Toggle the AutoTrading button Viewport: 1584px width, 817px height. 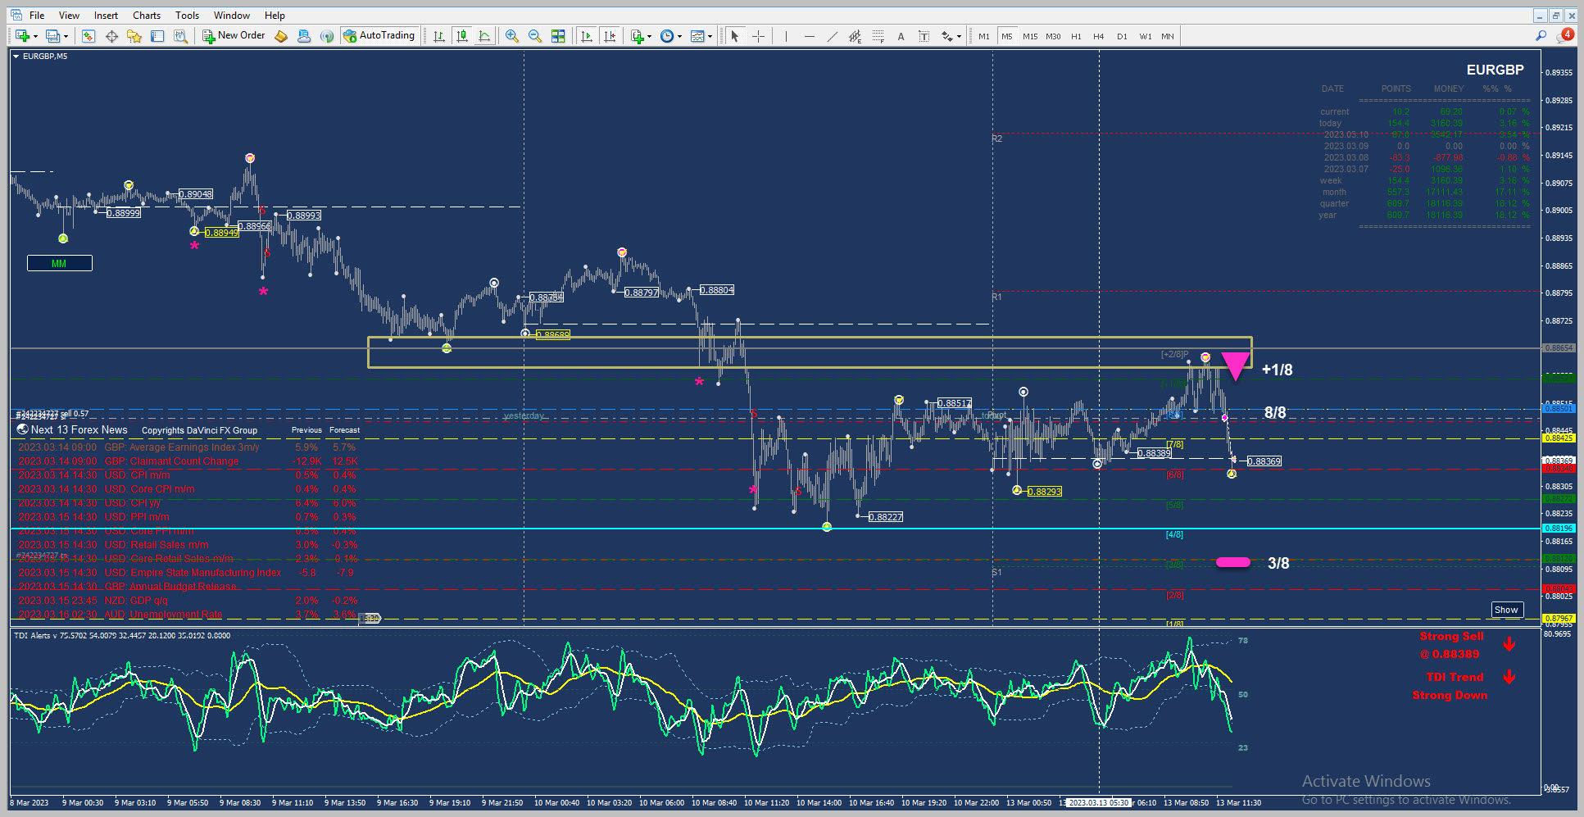(379, 35)
